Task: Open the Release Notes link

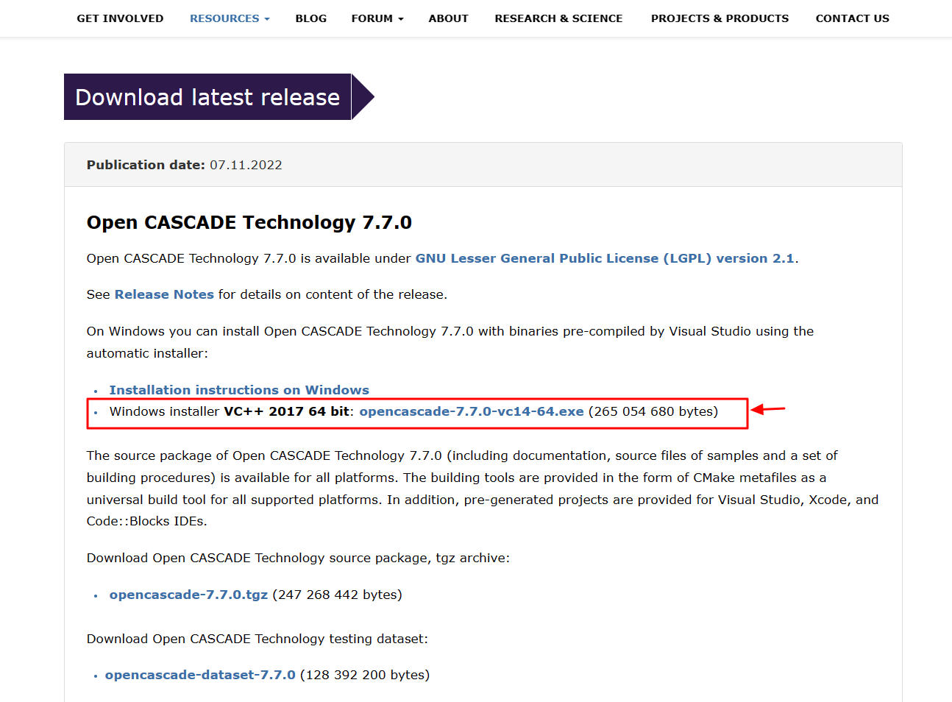Action: pyautogui.click(x=164, y=294)
